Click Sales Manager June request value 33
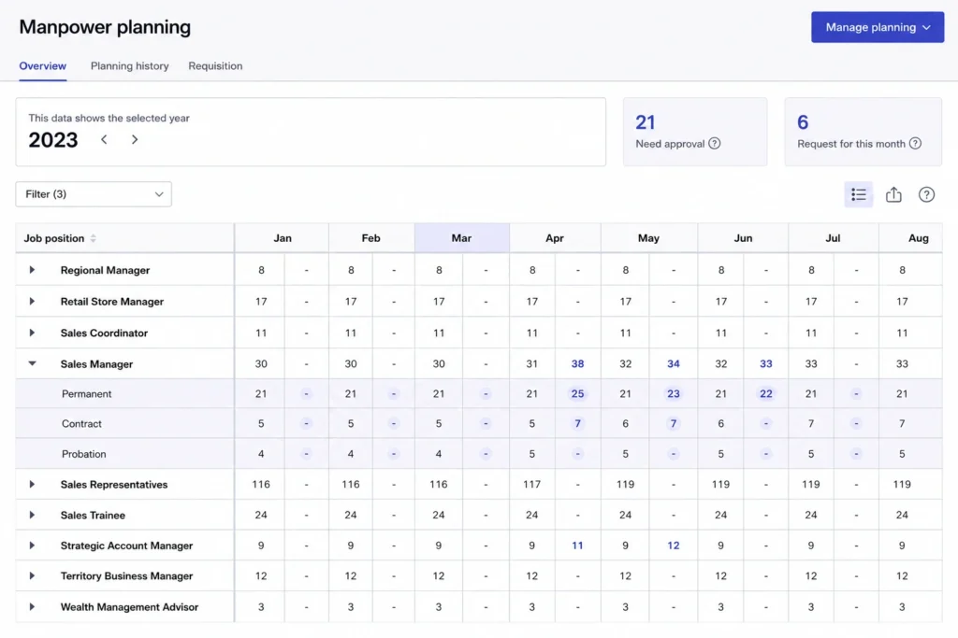The width and height of the screenshot is (958, 638). click(765, 363)
